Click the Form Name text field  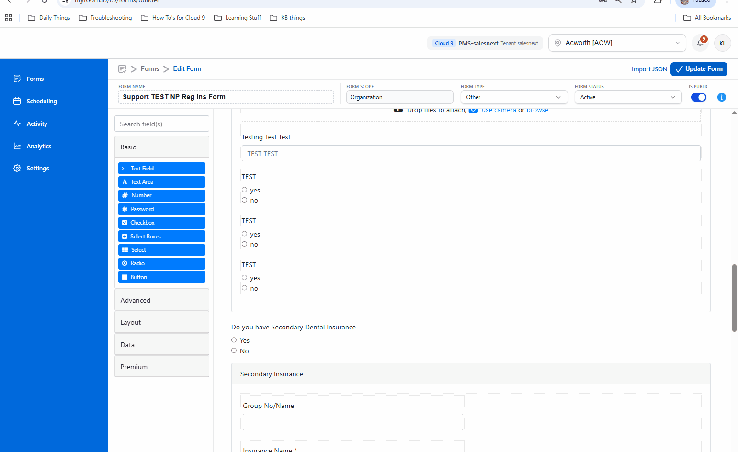point(226,97)
